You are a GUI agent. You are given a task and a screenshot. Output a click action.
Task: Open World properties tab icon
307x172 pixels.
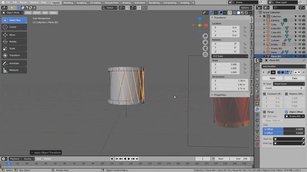257,97
